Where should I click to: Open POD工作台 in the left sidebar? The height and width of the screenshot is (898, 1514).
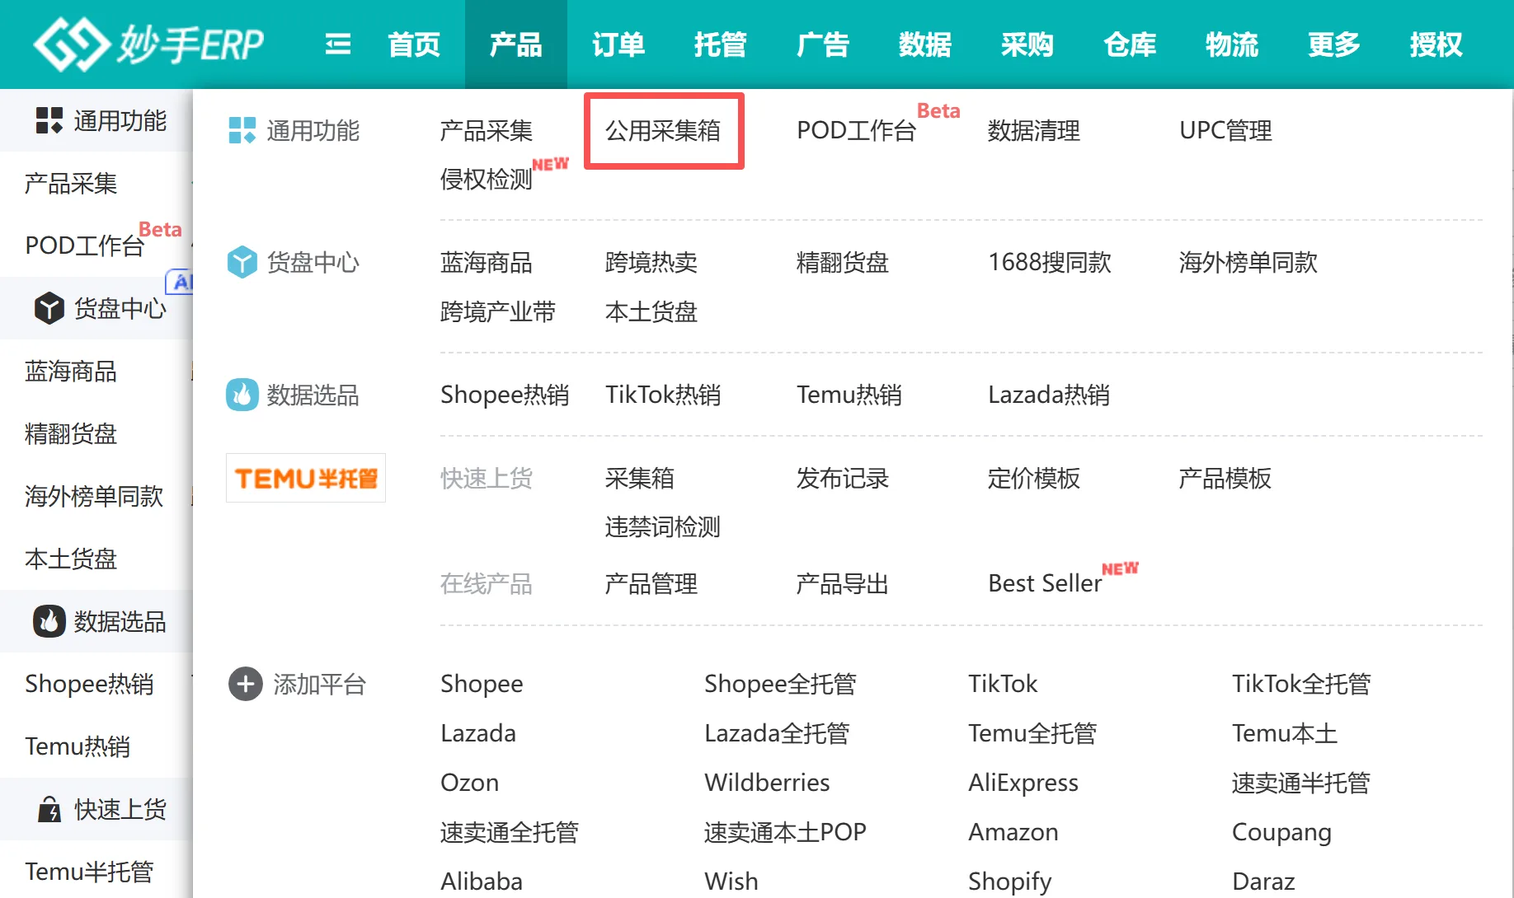click(85, 245)
